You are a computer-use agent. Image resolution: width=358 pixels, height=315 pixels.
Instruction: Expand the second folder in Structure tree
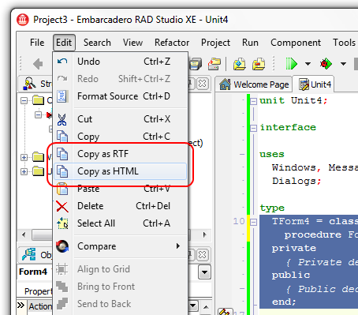tap(24, 157)
